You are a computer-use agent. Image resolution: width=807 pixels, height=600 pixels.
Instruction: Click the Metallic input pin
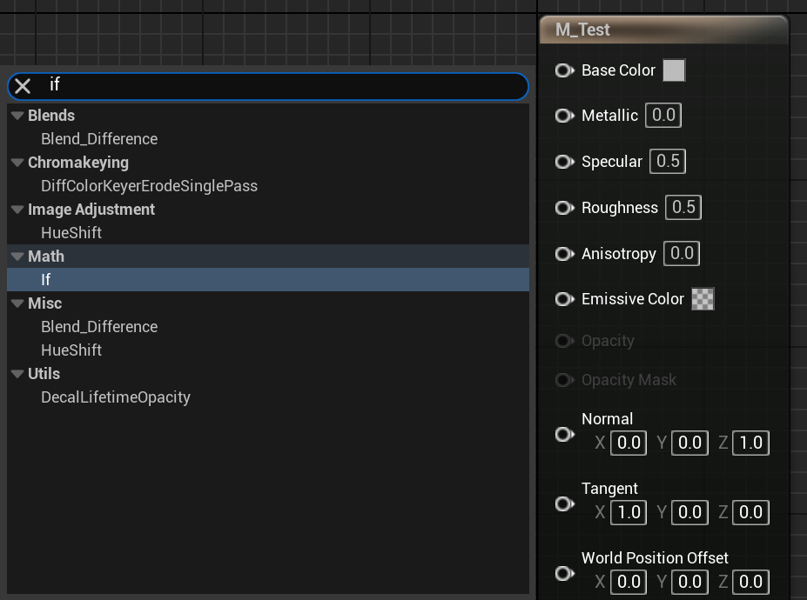[x=564, y=116]
